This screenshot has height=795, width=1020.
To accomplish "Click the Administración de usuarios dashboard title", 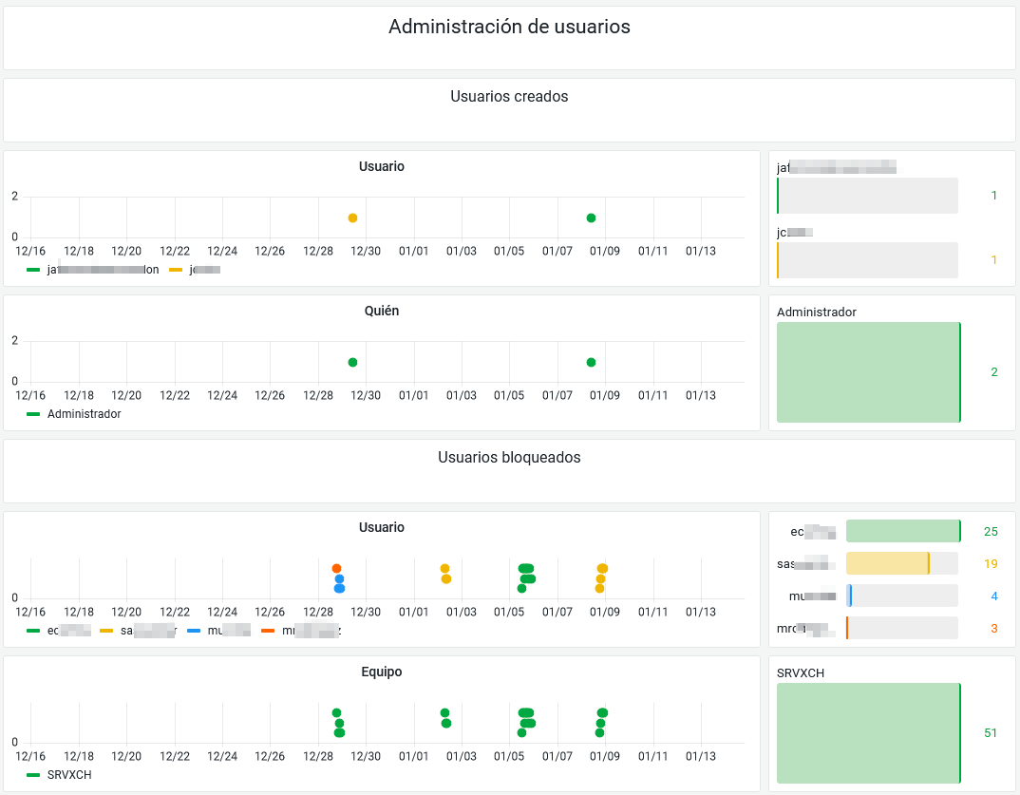I will pos(509,27).
